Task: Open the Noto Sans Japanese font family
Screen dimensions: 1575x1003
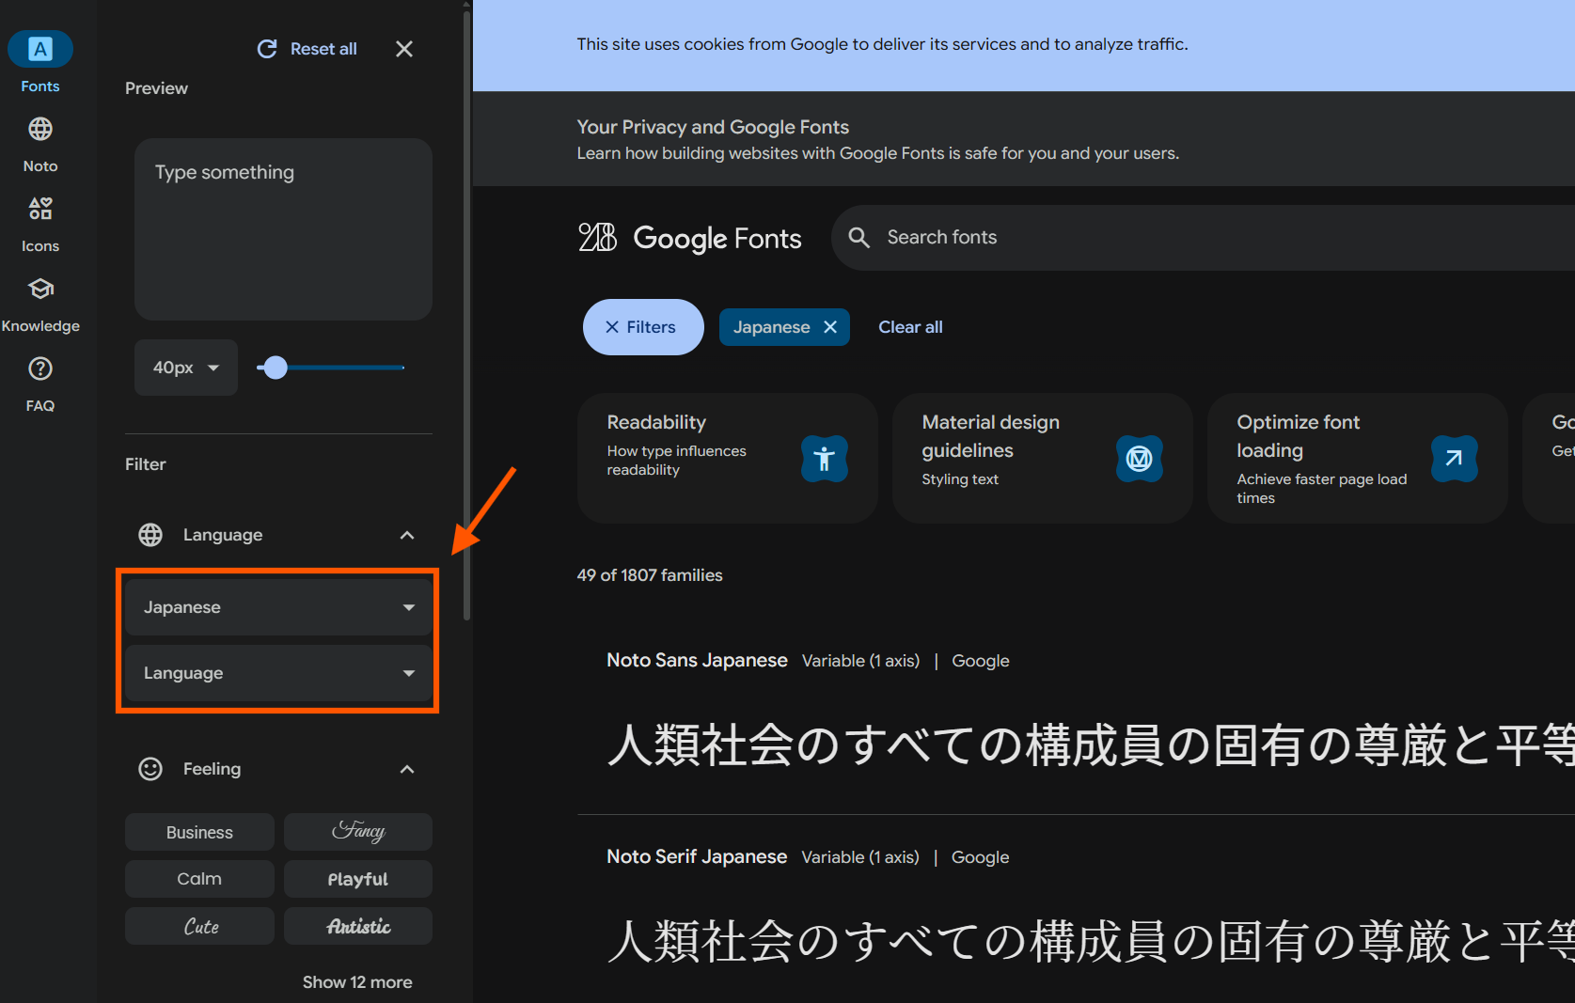Action: [x=697, y=661]
